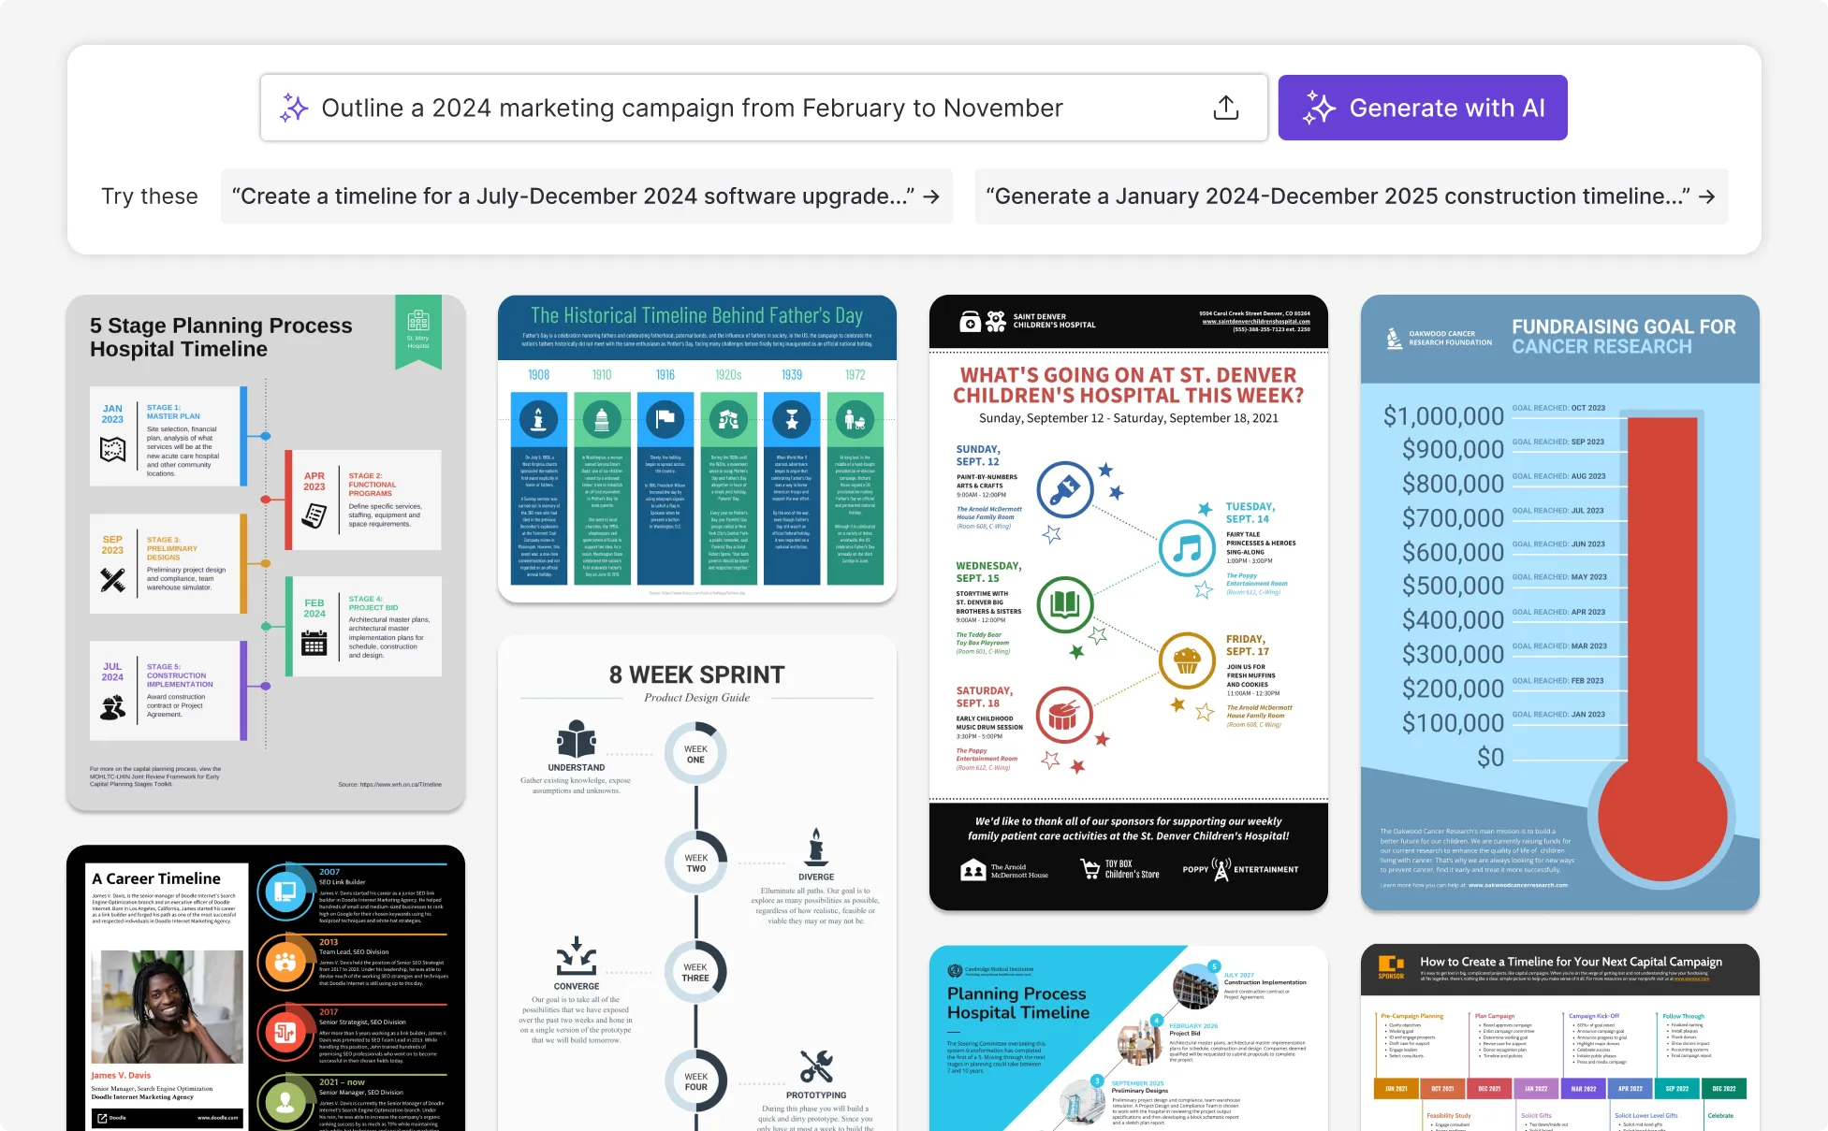This screenshot has height=1131, width=1828.
Task: Choose the July-December software upgrade suggestion
Action: (586, 196)
